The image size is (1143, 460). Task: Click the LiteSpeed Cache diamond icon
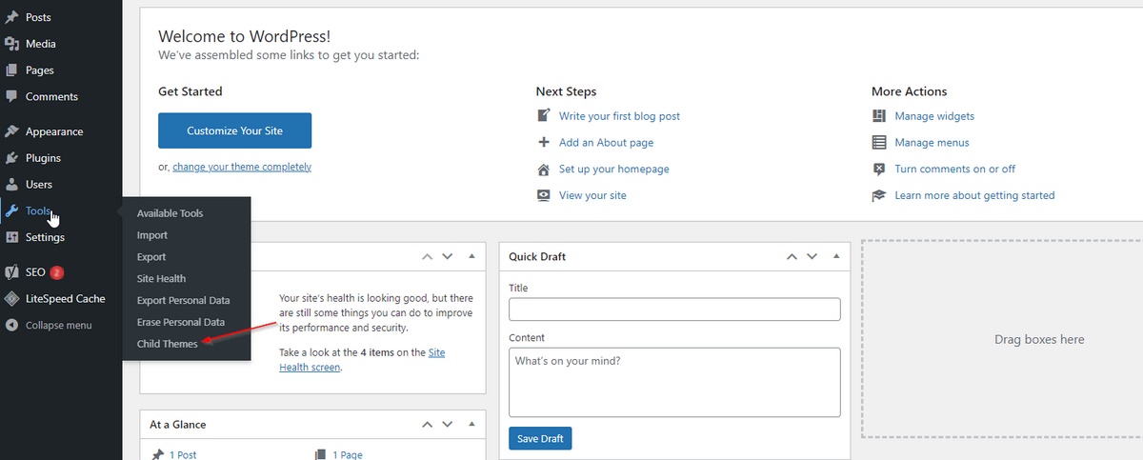point(11,298)
